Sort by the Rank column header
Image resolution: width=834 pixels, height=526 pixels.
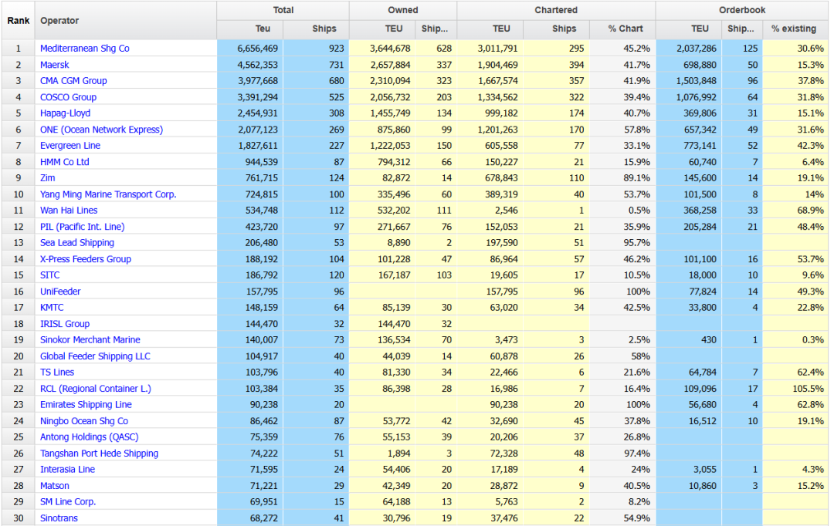[x=18, y=20]
